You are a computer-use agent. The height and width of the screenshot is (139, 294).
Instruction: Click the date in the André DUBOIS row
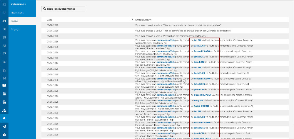(53, 107)
